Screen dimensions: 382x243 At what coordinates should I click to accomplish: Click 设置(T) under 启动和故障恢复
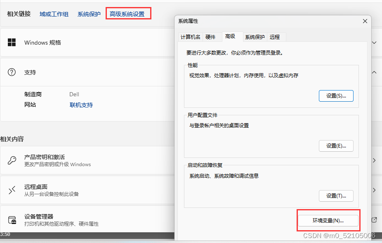pyautogui.click(x=336, y=196)
